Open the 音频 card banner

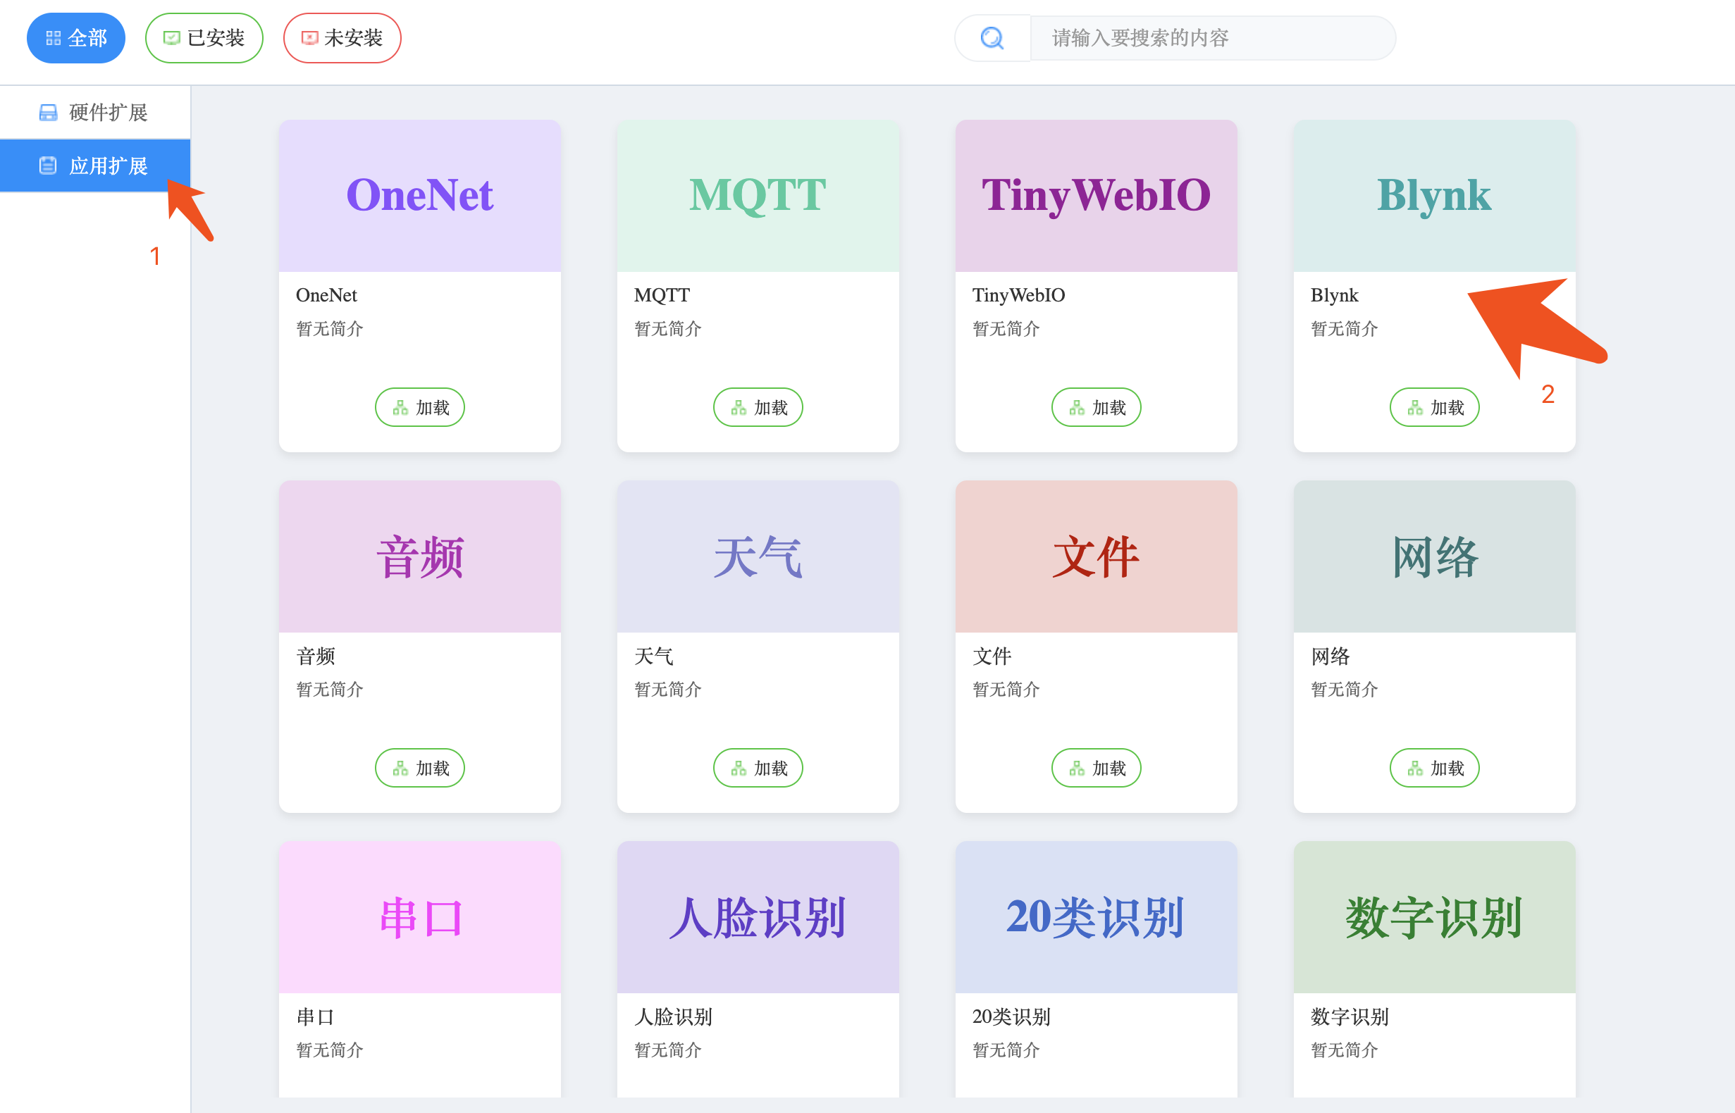click(420, 556)
